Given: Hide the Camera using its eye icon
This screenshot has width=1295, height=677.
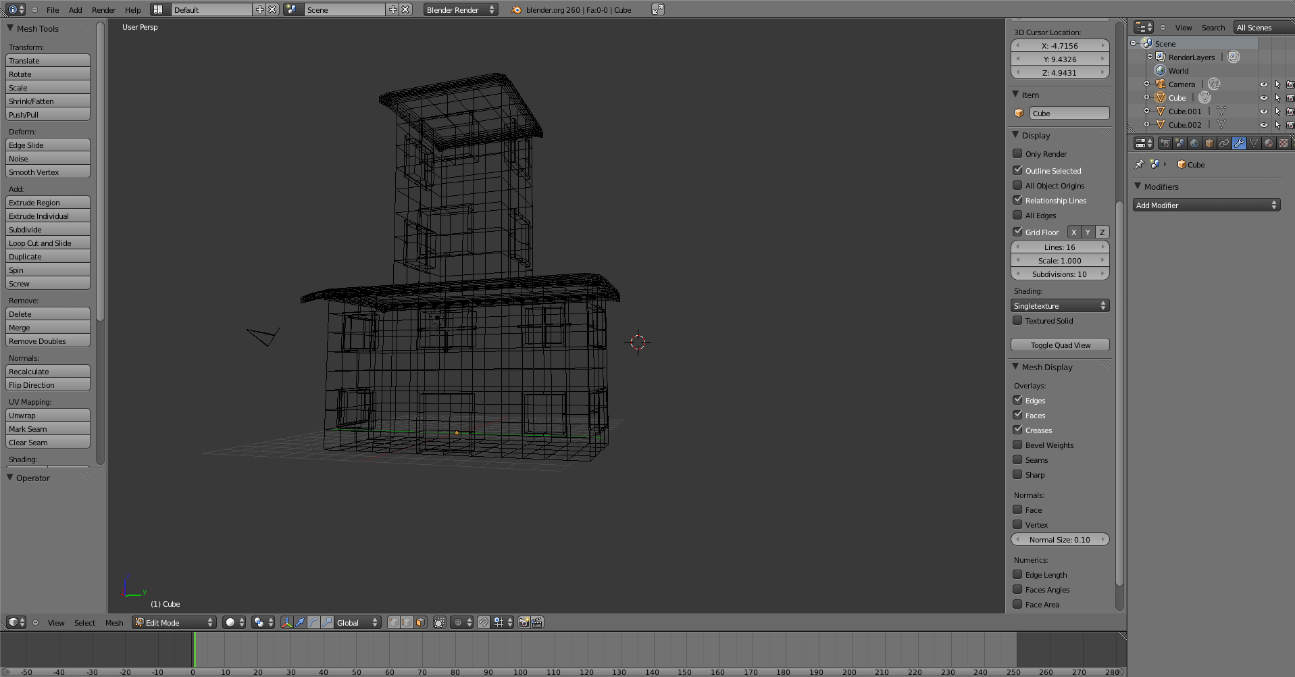Looking at the screenshot, I should pos(1263,84).
